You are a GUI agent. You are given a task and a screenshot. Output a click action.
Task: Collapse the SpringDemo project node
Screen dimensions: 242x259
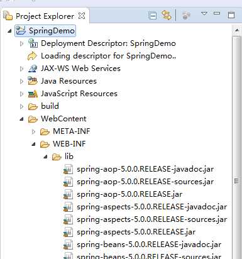(9, 31)
